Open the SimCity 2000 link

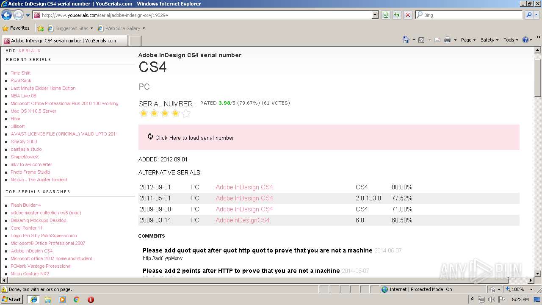click(24, 141)
